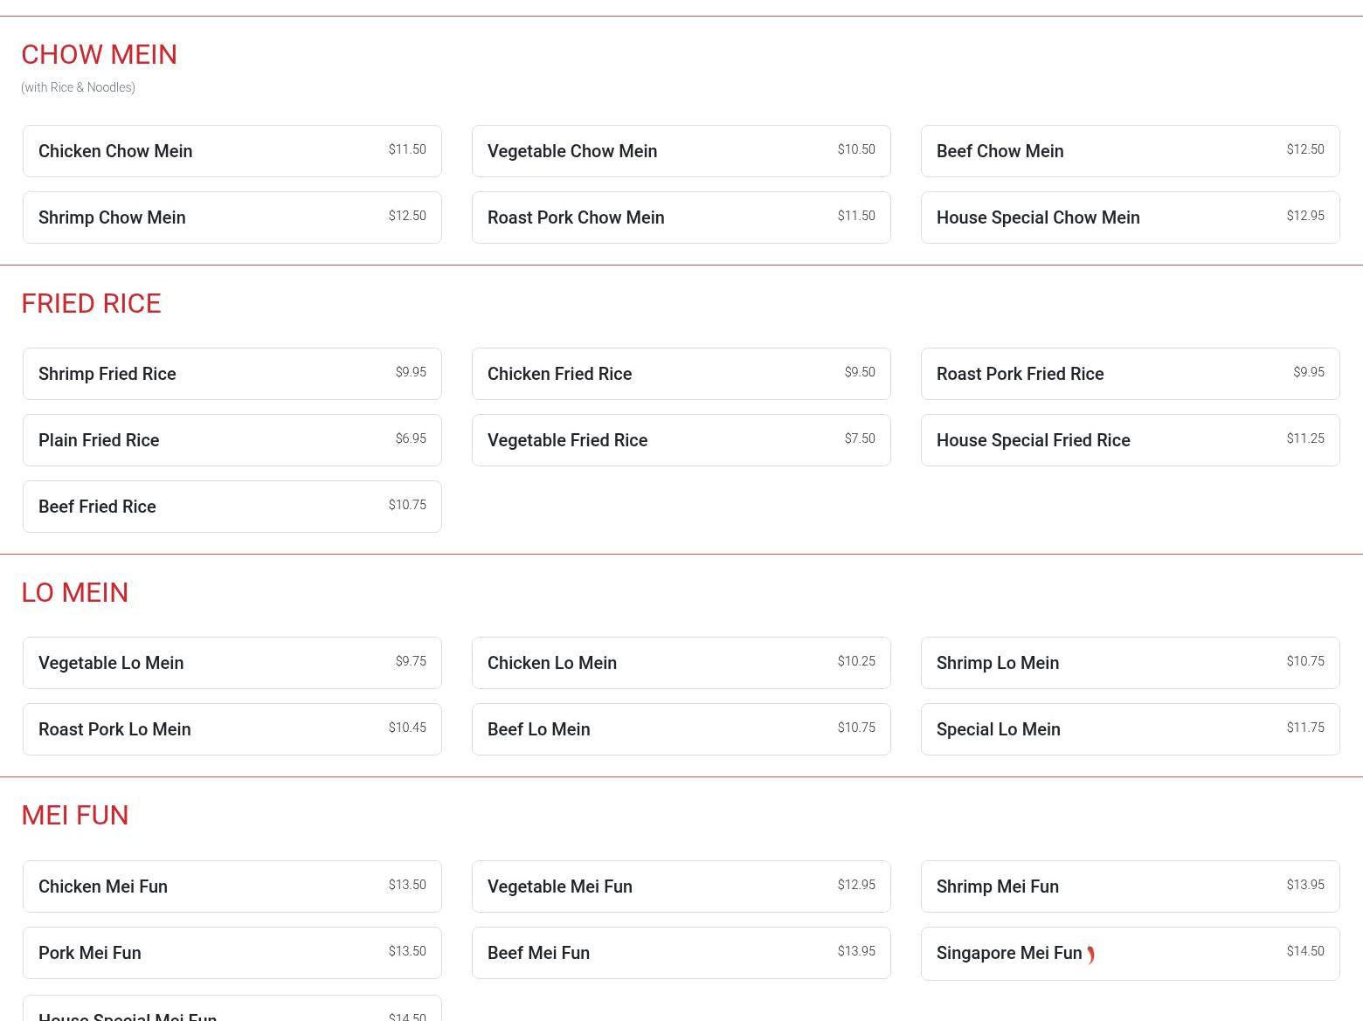Add Beef Chow Mein to order

[1130, 151]
